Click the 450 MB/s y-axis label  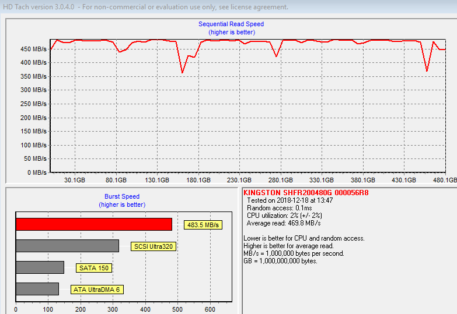[x=33, y=49]
